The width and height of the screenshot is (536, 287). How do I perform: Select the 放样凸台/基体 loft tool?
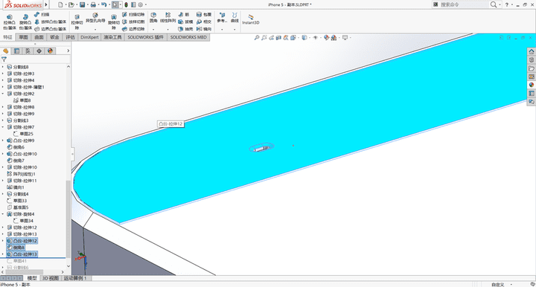coord(51,22)
